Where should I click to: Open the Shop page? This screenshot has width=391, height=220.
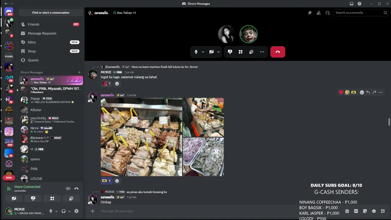[51, 51]
